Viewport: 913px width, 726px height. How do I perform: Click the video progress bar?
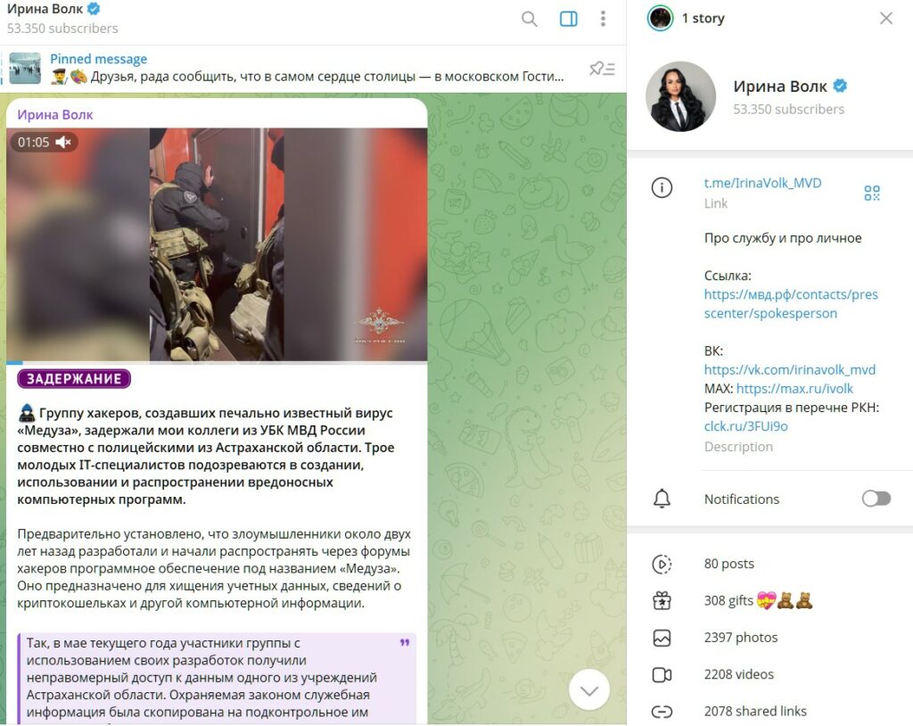coord(217,362)
